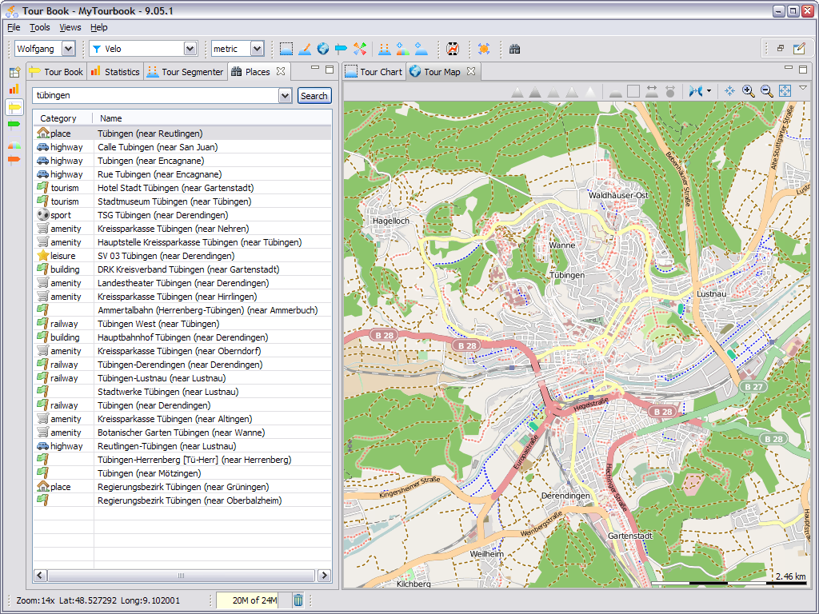This screenshot has height=614, width=819.
Task: Switch to the Tour Chart tab
Action: pyautogui.click(x=374, y=71)
